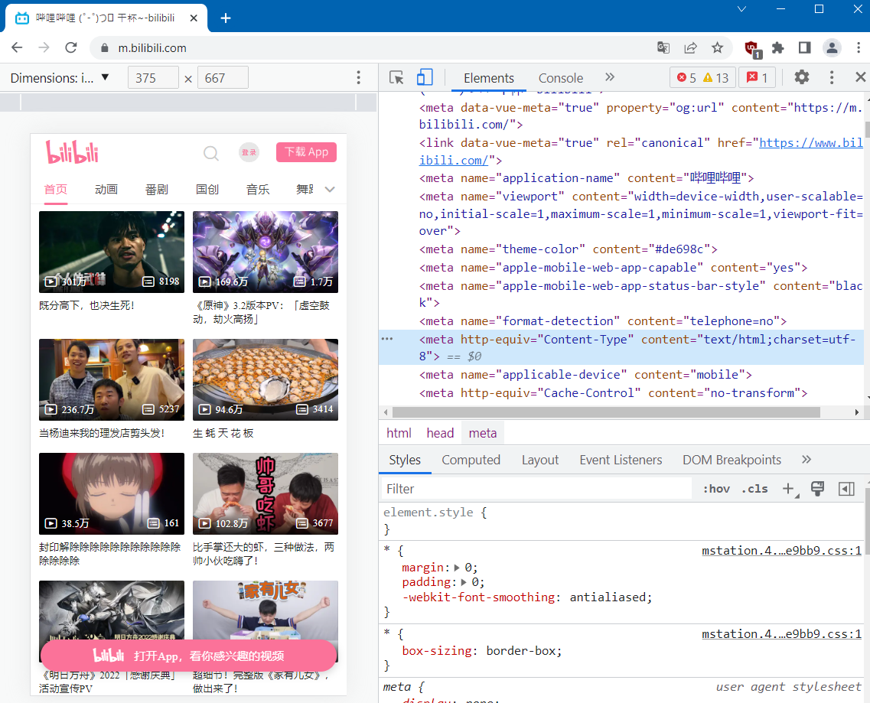
Task: Open the Dimensions device dropdown
Action: 60,78
